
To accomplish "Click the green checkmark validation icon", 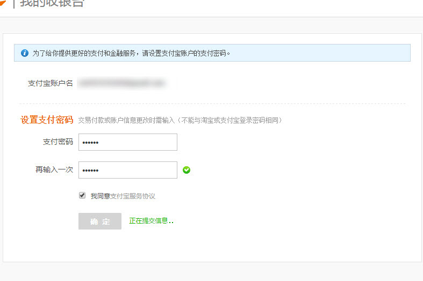I will point(187,170).
